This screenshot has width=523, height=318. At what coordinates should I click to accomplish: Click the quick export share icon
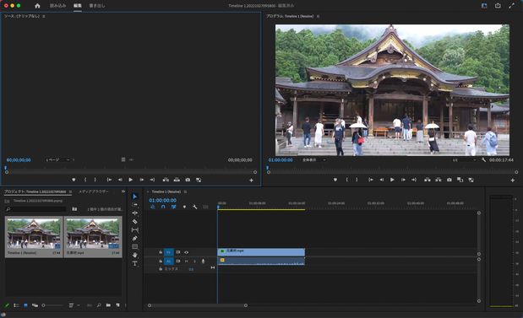(498, 6)
